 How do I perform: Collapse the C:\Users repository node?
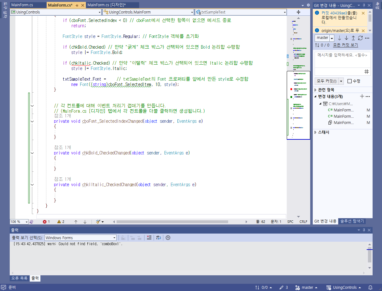click(320, 104)
